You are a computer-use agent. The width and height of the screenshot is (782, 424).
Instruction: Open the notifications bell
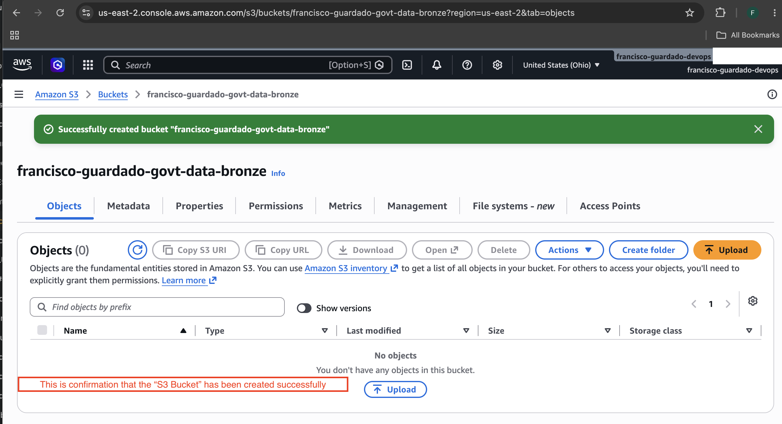click(x=437, y=65)
